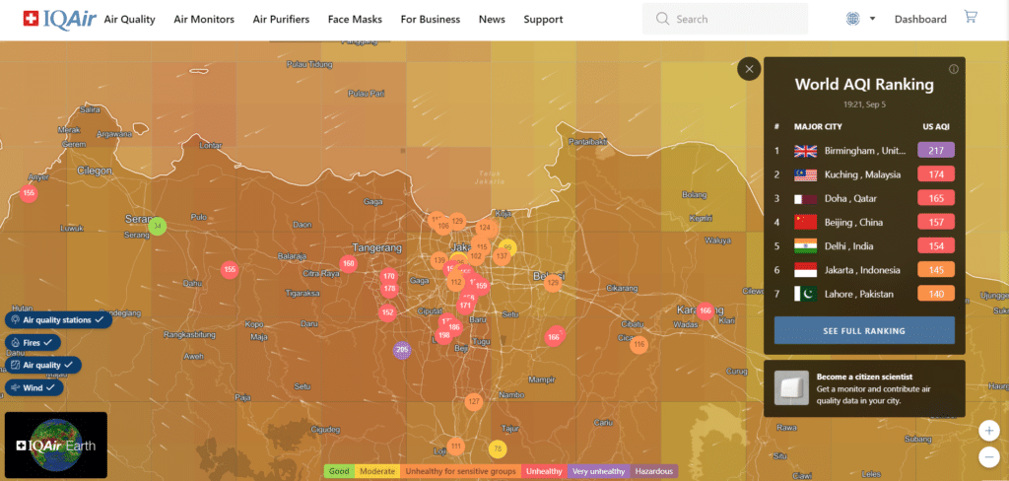This screenshot has width=1009, height=481.
Task: Click station marker 152
Action: point(387,312)
